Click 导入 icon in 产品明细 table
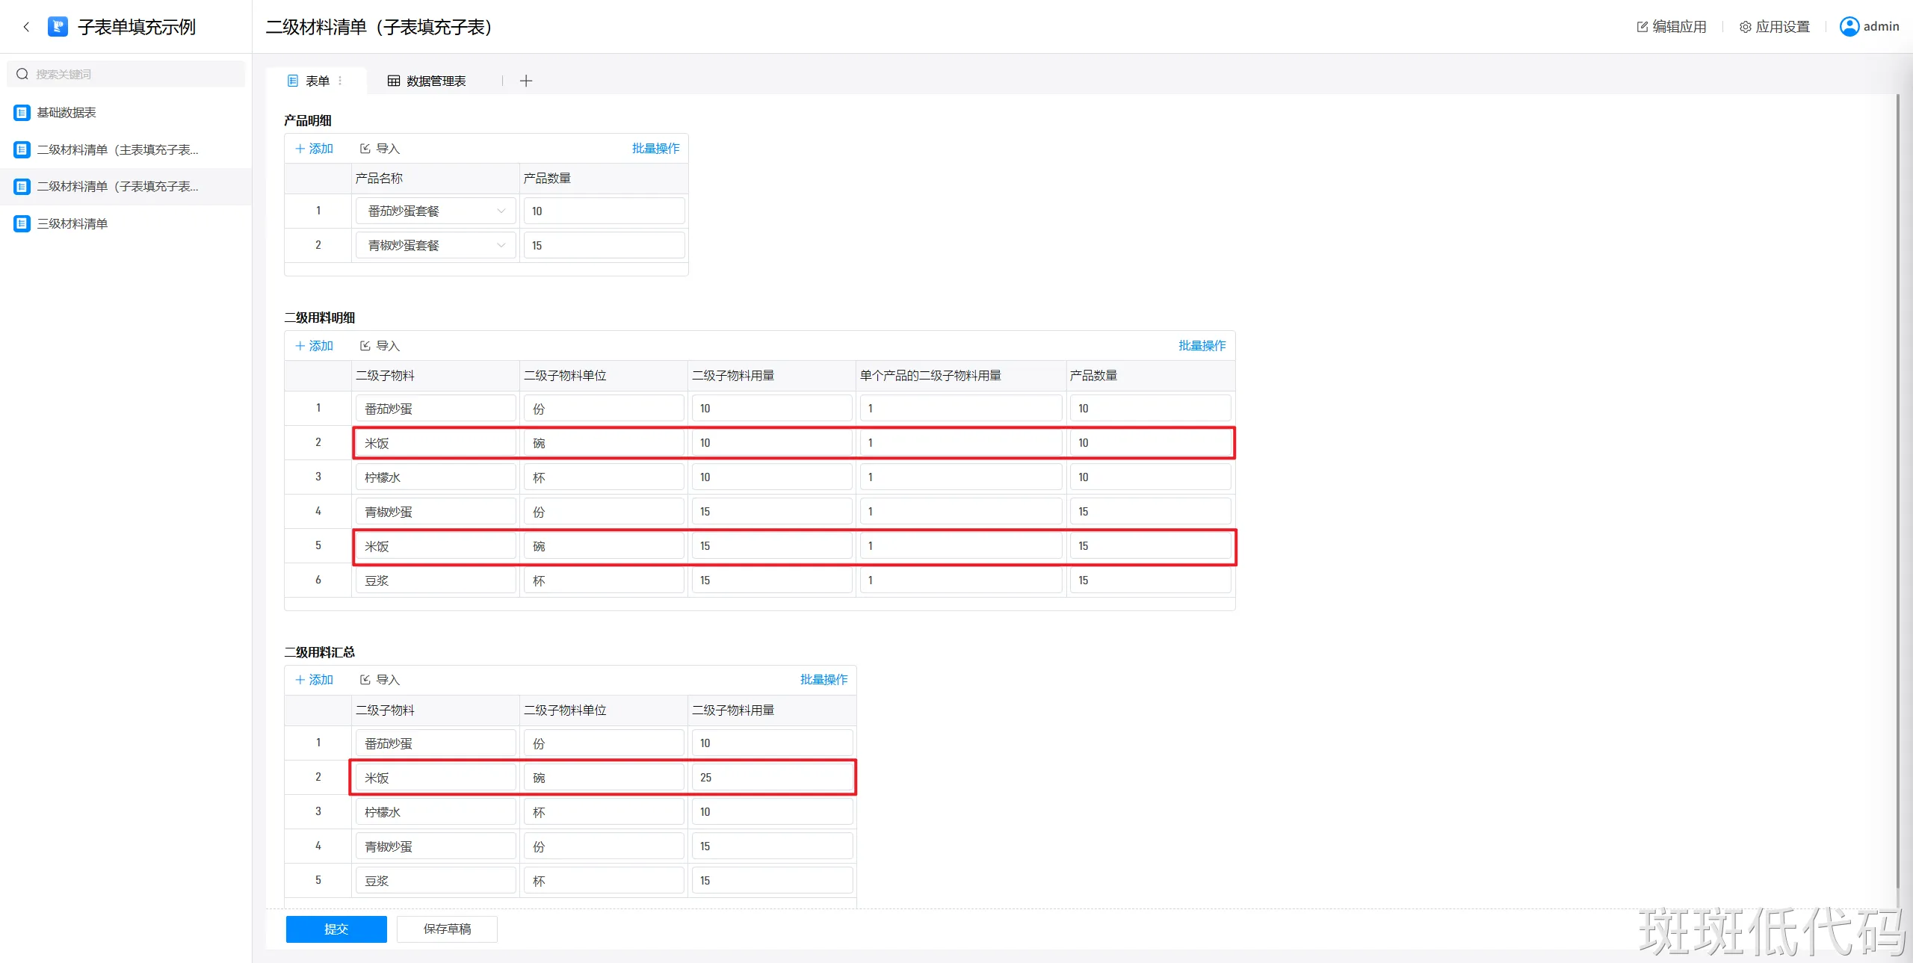The width and height of the screenshot is (1913, 963). point(365,149)
